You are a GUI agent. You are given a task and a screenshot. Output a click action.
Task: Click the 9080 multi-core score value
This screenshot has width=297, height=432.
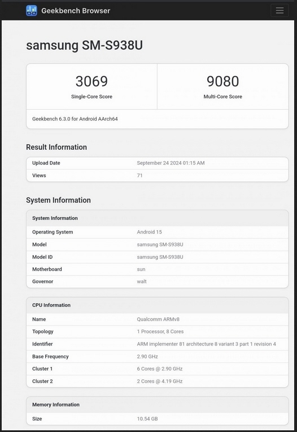222,81
